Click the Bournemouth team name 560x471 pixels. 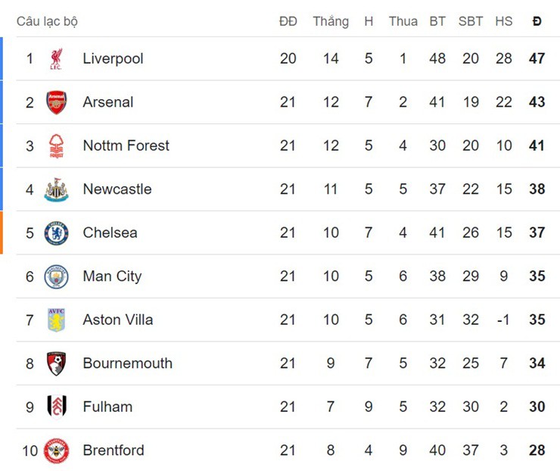pyautogui.click(x=127, y=363)
